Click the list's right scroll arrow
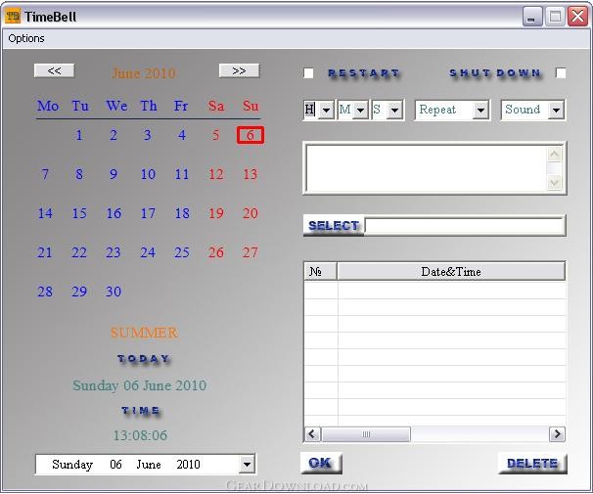Image resolution: width=593 pixels, height=494 pixels. tap(557, 434)
